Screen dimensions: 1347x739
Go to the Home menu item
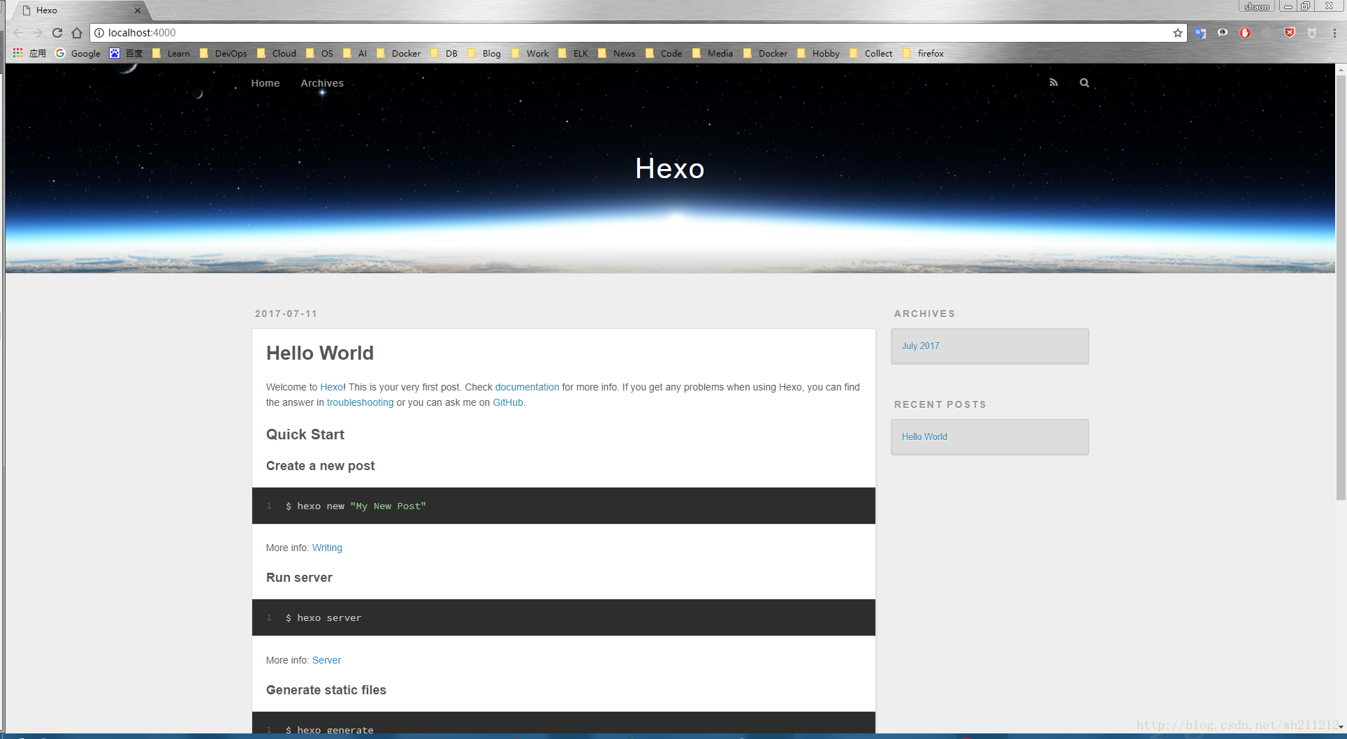coord(265,83)
